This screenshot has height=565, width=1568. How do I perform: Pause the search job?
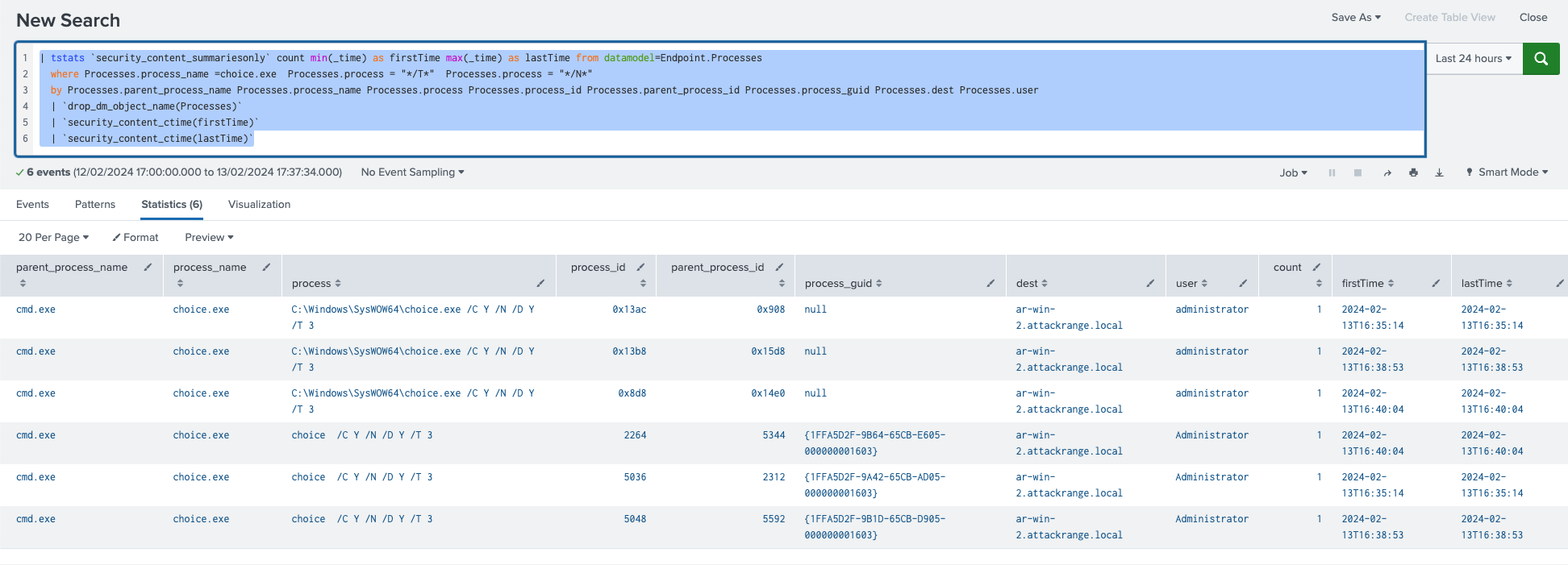(1332, 172)
